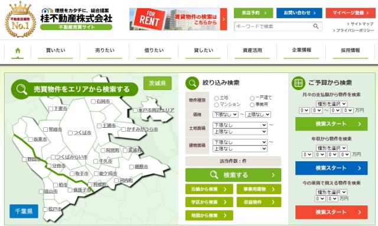Open the price 下限なし dropdown
378x226 pixels.
[x=226, y=115]
